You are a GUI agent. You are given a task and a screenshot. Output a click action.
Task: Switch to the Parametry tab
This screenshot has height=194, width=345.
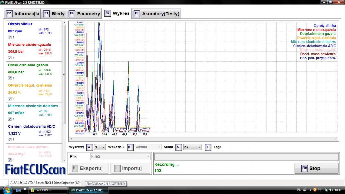coord(85,14)
